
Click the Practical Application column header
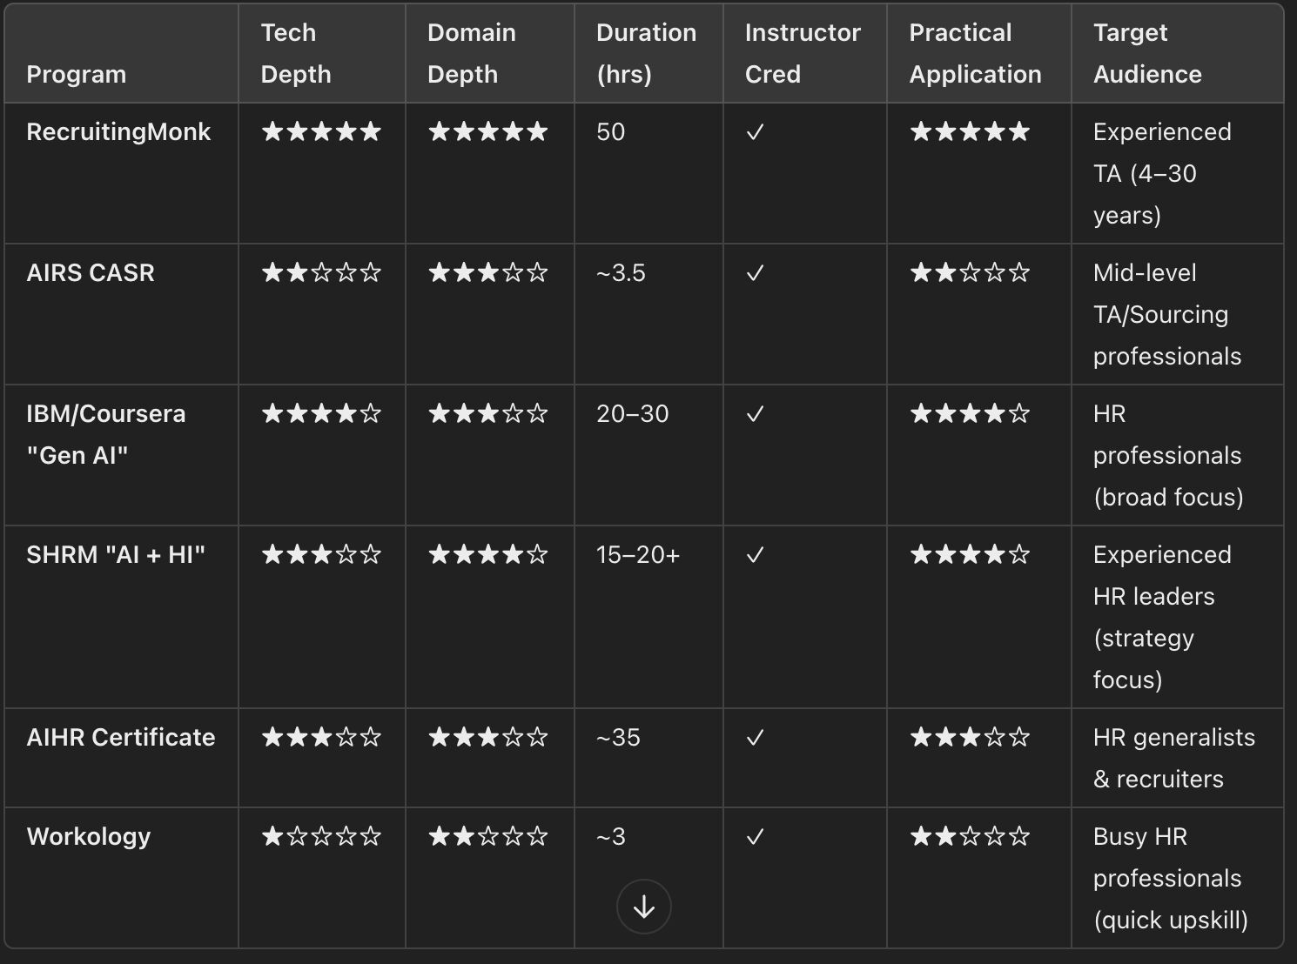point(975,54)
